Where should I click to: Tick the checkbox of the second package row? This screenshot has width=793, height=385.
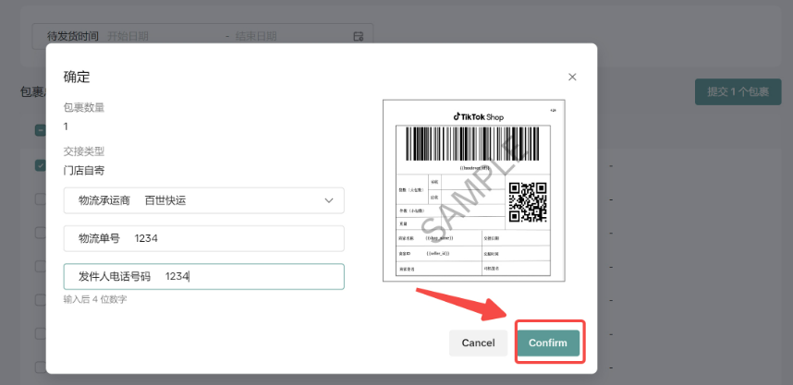(41, 199)
